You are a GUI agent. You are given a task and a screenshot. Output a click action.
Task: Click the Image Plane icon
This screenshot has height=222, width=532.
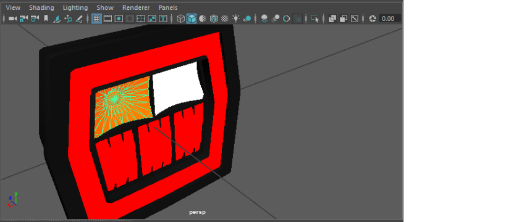coord(57,18)
